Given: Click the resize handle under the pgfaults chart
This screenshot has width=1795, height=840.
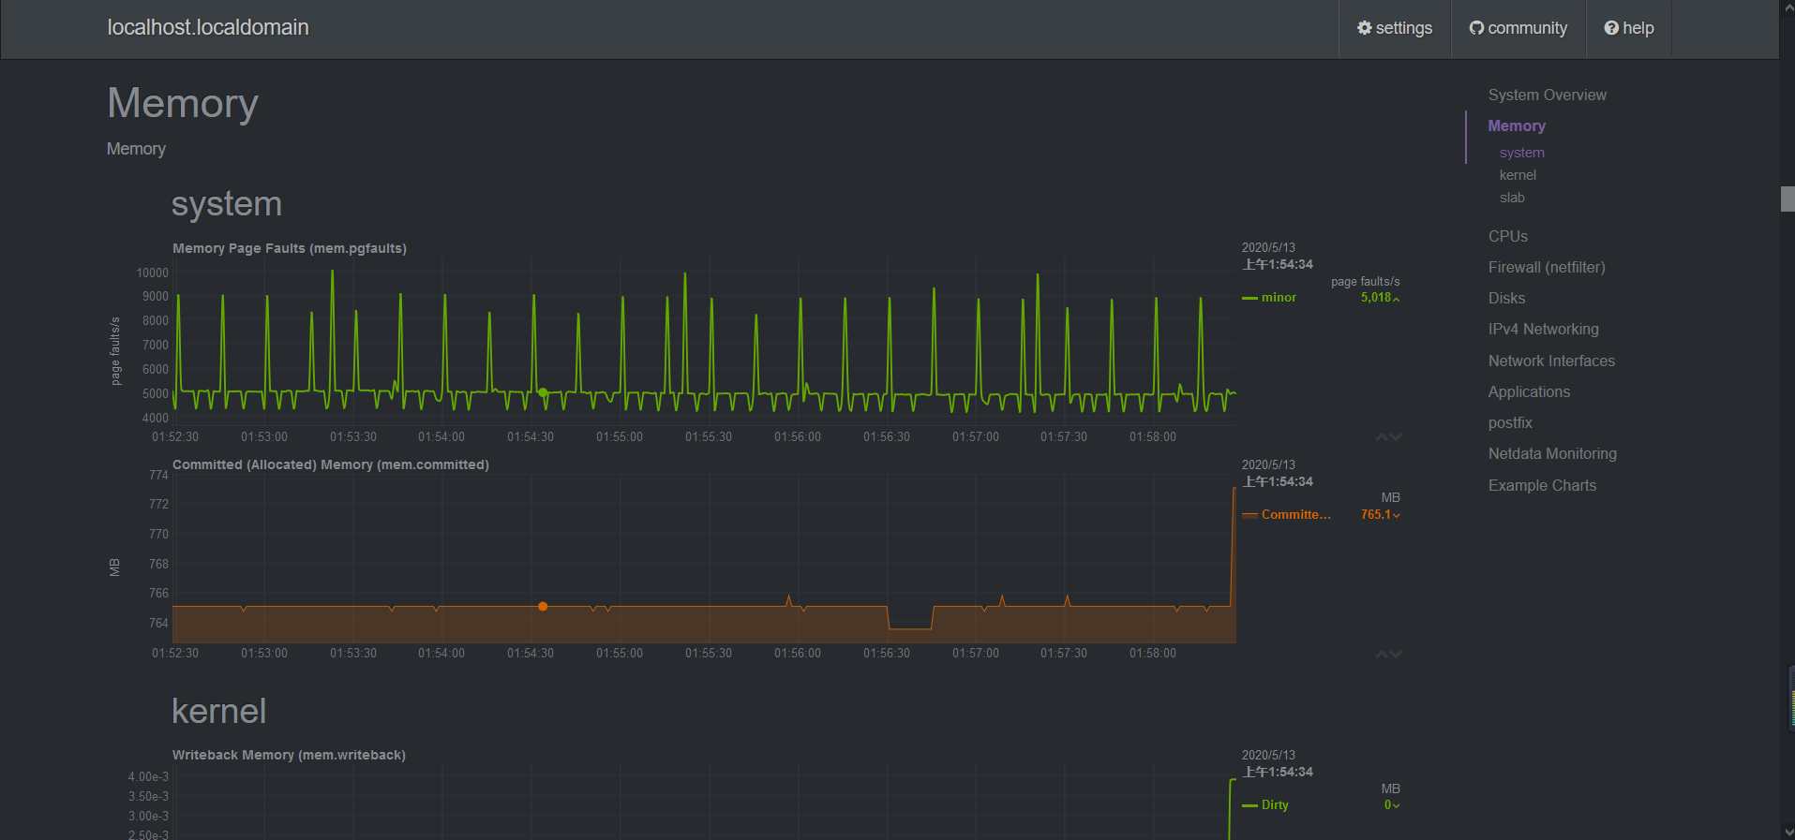Looking at the screenshot, I should pyautogui.click(x=1389, y=437).
